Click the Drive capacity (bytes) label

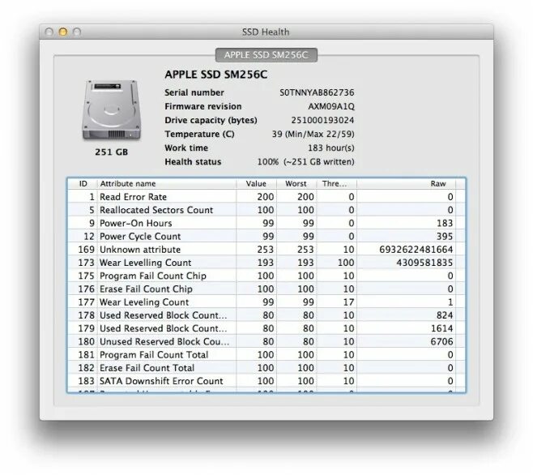pyautogui.click(x=211, y=121)
